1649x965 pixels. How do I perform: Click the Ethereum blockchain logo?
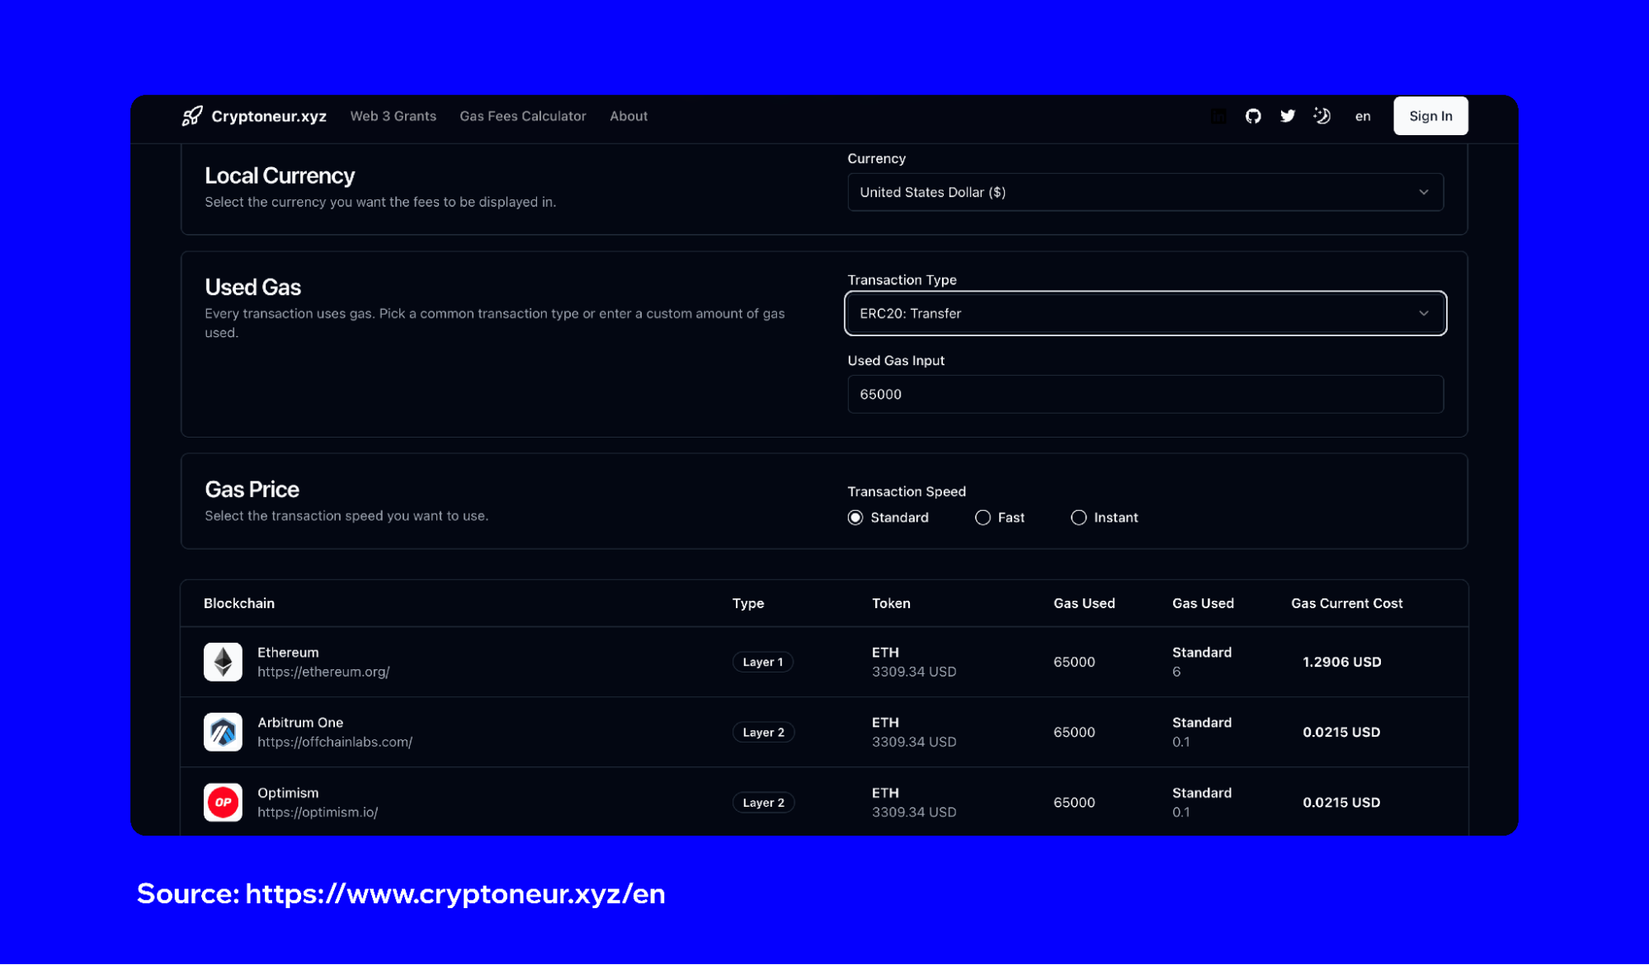tap(222, 662)
